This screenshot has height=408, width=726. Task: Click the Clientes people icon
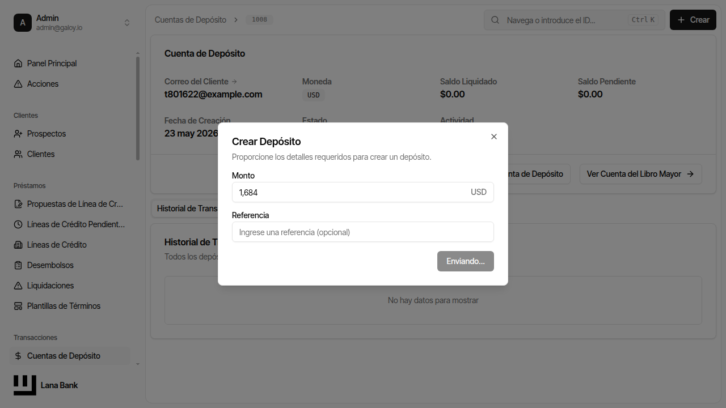pos(18,154)
